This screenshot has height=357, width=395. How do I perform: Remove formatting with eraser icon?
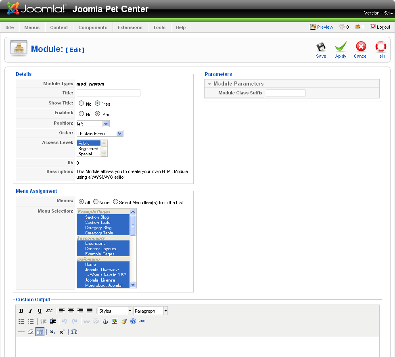point(31,332)
